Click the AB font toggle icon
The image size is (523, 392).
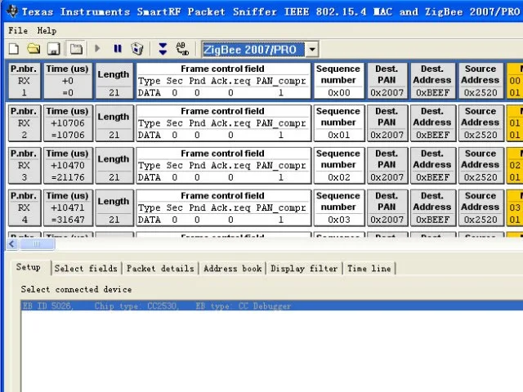click(x=182, y=49)
